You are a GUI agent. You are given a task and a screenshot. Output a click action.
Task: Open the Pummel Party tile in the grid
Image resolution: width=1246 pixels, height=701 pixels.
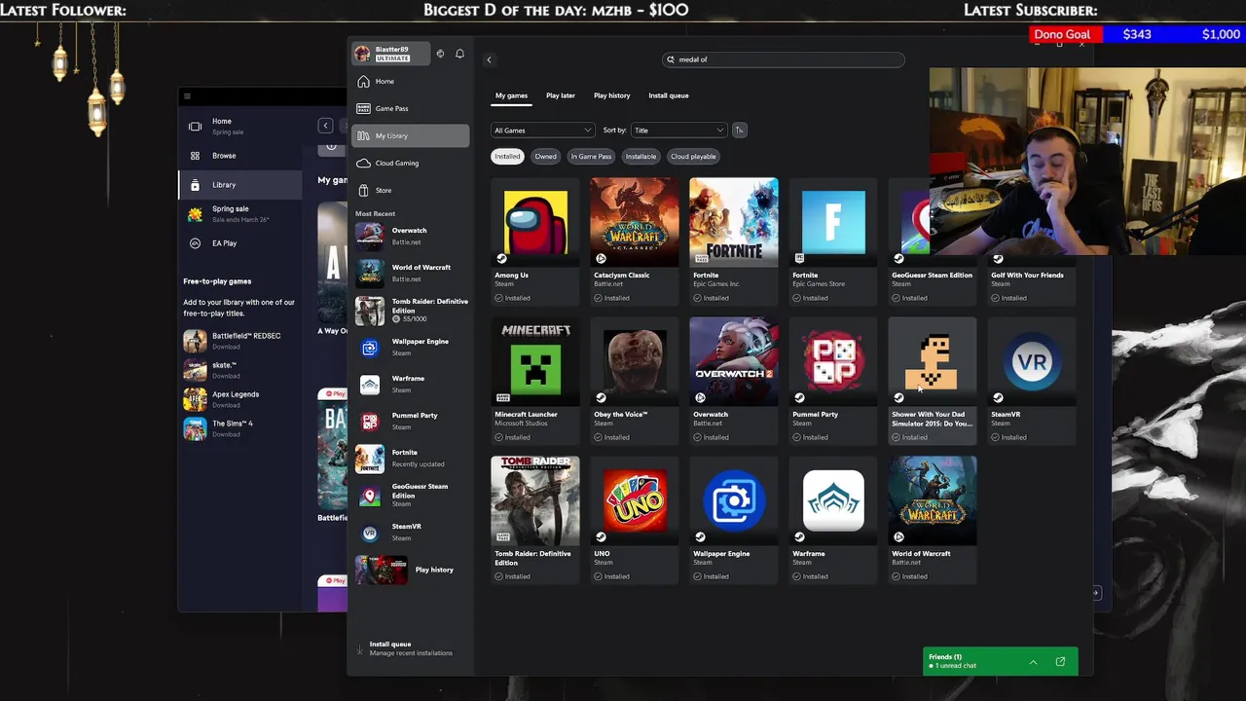point(833,380)
